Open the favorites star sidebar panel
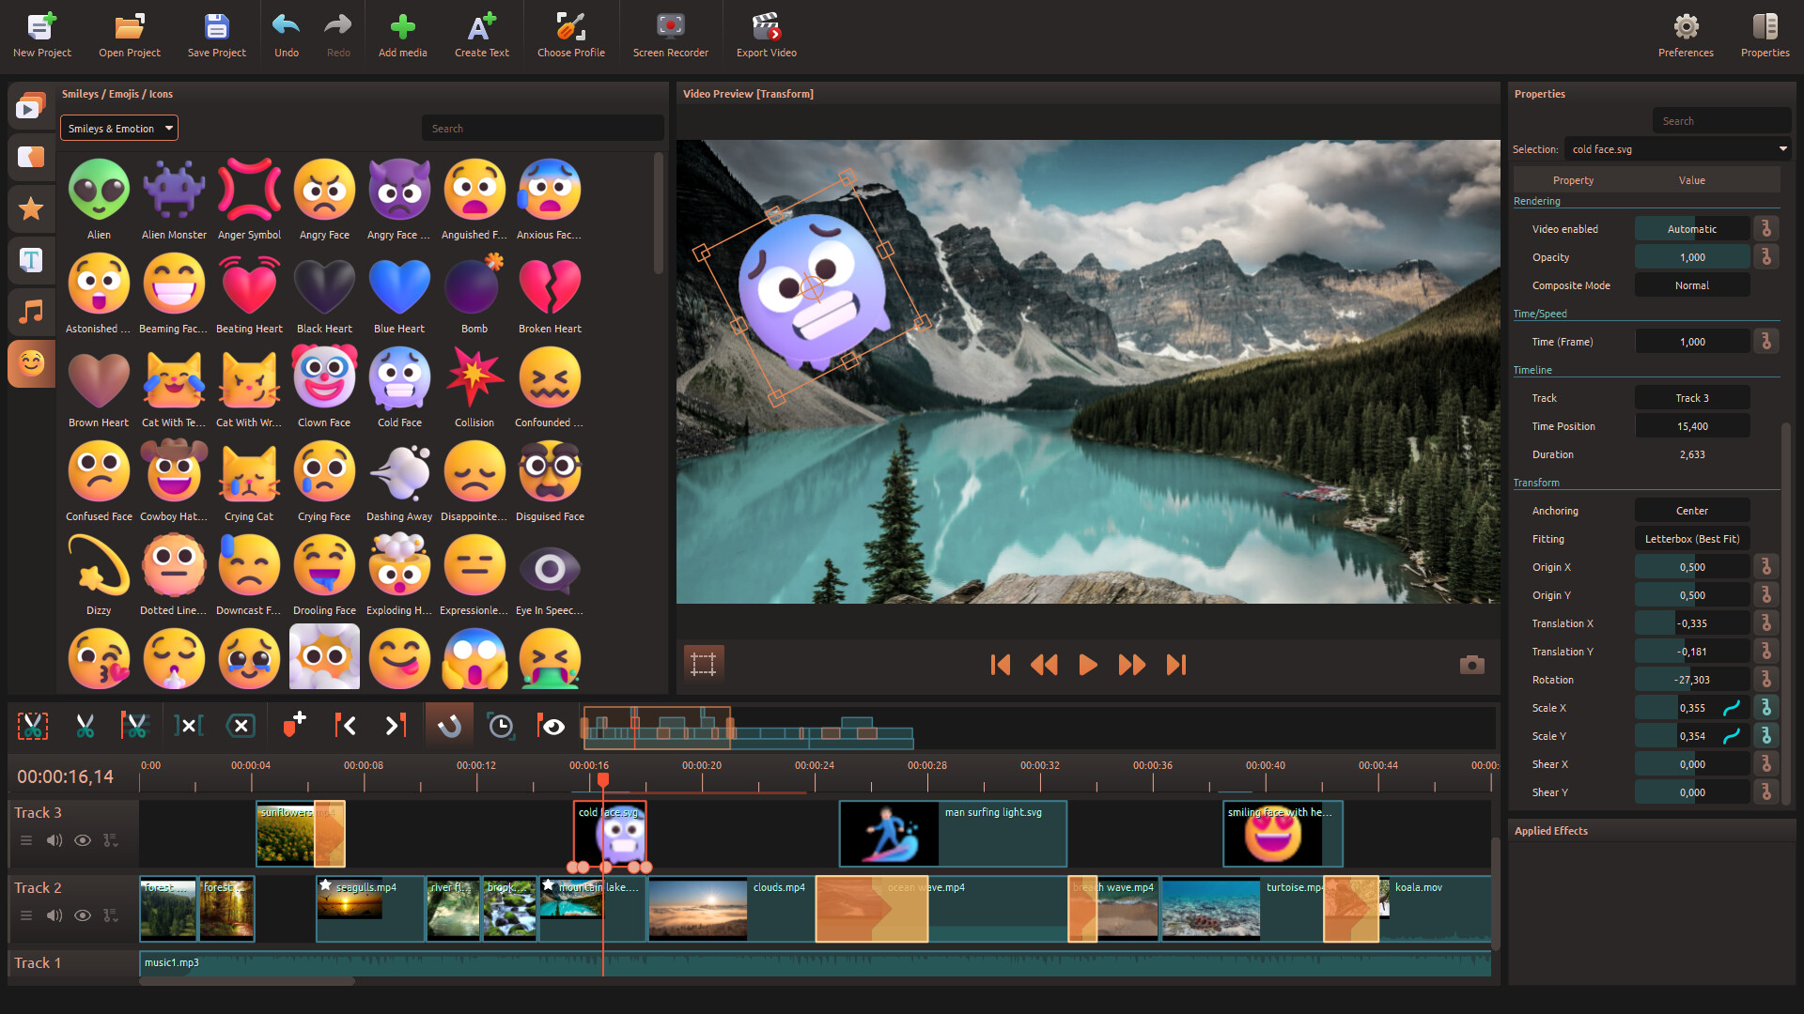Viewport: 1804px width, 1014px height. (31, 208)
